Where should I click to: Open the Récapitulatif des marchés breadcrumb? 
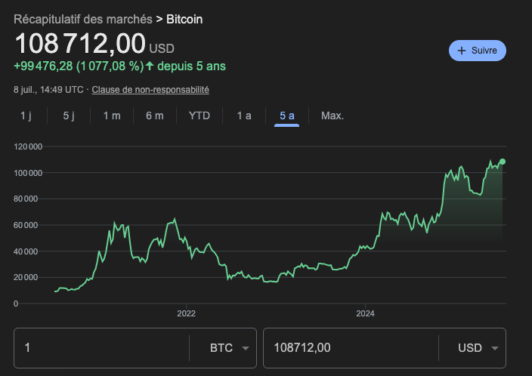pyautogui.click(x=83, y=20)
